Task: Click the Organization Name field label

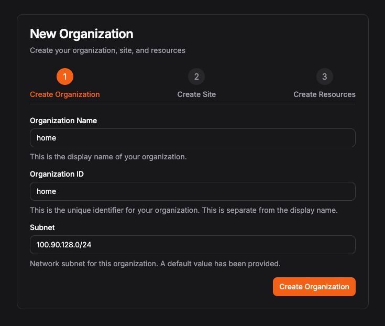Action: point(63,121)
